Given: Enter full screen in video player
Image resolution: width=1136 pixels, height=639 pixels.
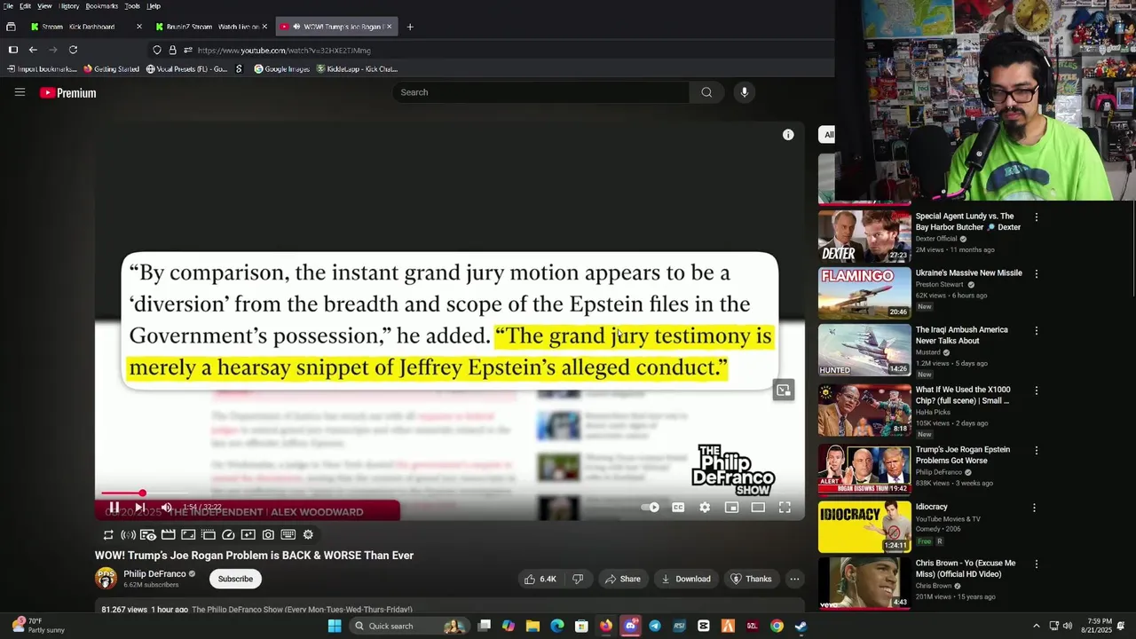Looking at the screenshot, I should click(x=785, y=508).
